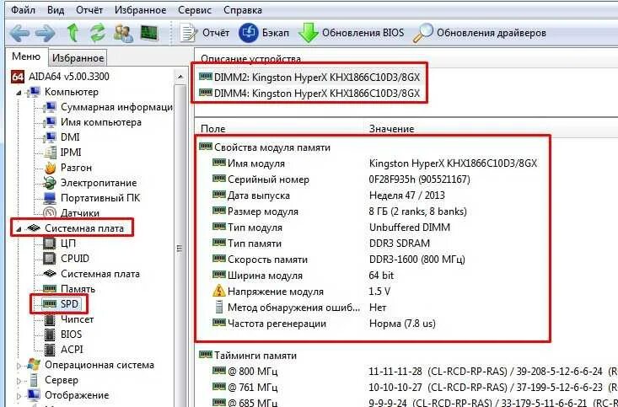Select the @ 761 МГц timings row
The image size is (618, 407).
(415, 388)
